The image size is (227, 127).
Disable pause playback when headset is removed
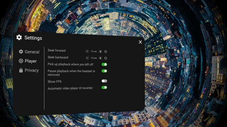tap(104, 71)
